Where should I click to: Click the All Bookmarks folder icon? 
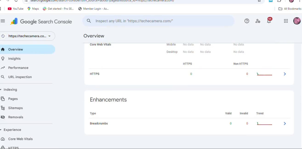(x=281, y=9)
